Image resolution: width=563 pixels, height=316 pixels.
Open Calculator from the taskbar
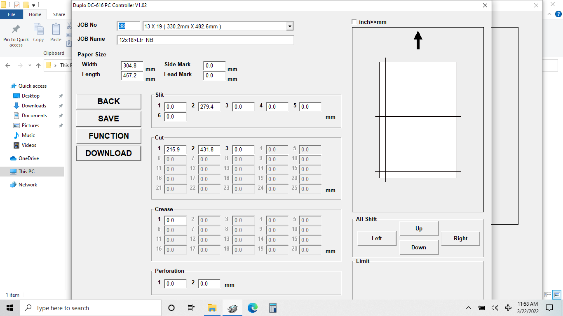272,308
